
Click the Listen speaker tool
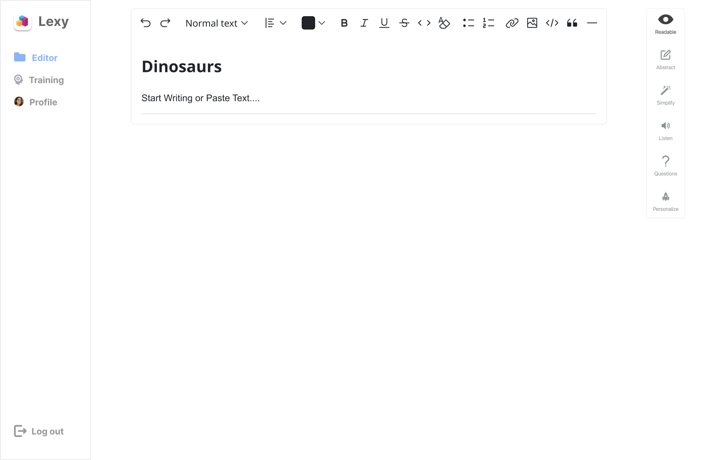pyautogui.click(x=666, y=131)
